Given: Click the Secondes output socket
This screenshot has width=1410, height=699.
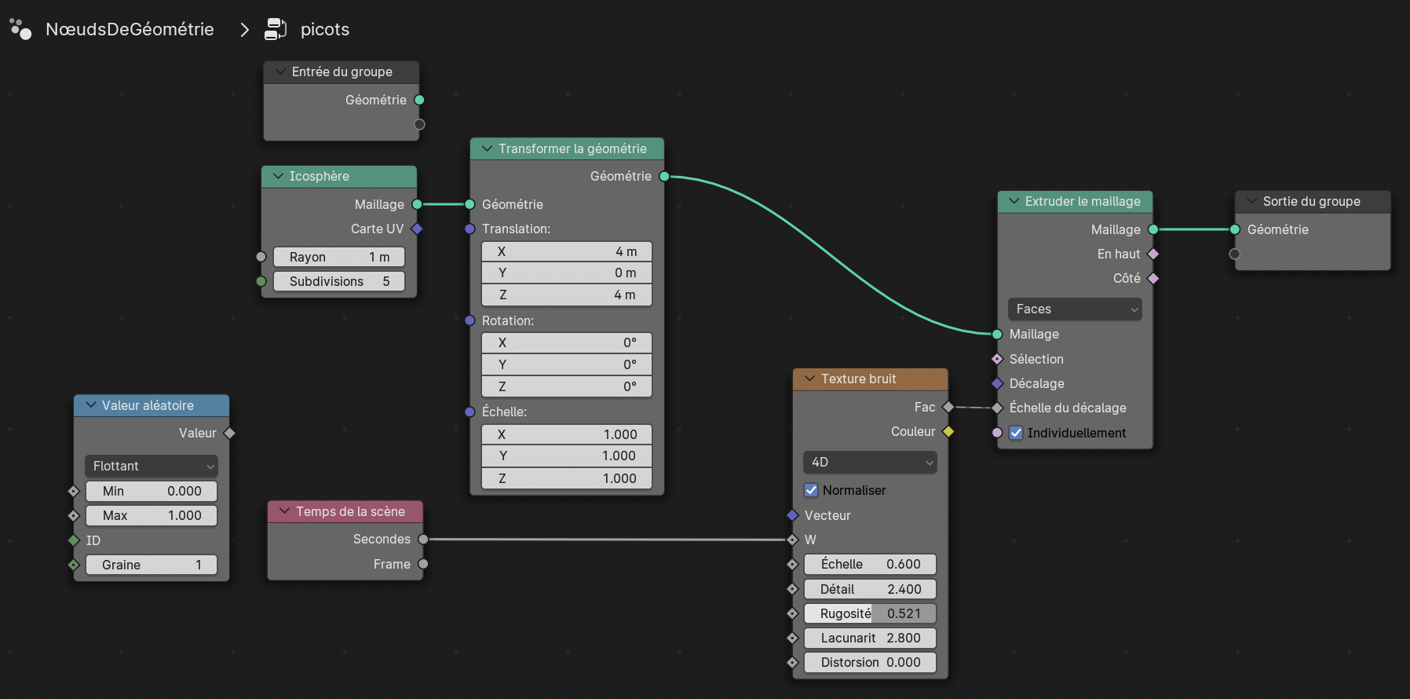Looking at the screenshot, I should [x=423, y=539].
